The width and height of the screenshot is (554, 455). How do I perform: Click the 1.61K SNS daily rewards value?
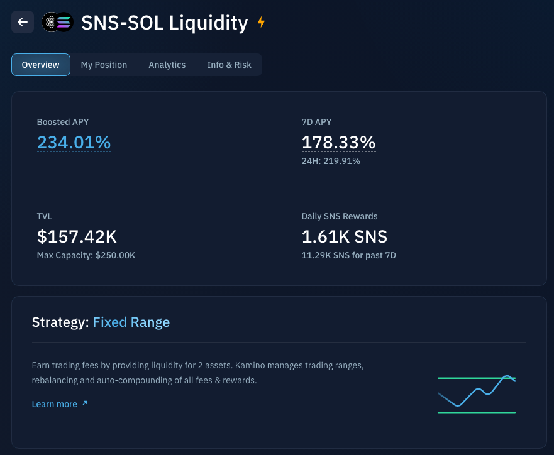345,236
